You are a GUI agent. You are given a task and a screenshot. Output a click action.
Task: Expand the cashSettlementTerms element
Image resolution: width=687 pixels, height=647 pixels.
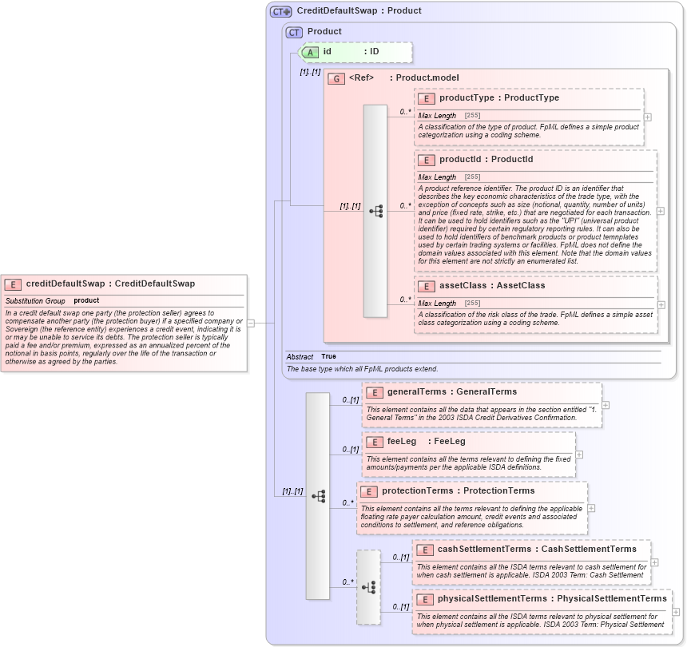tap(654, 562)
